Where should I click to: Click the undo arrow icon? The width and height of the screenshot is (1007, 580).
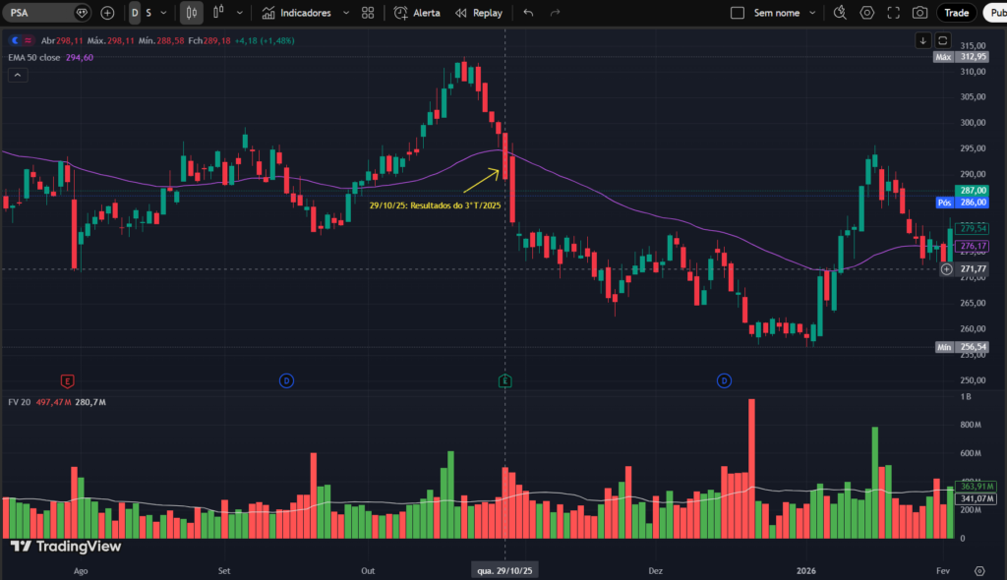(x=529, y=12)
